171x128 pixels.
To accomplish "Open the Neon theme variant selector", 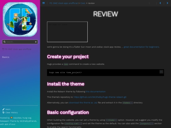I will pos(8,109).
